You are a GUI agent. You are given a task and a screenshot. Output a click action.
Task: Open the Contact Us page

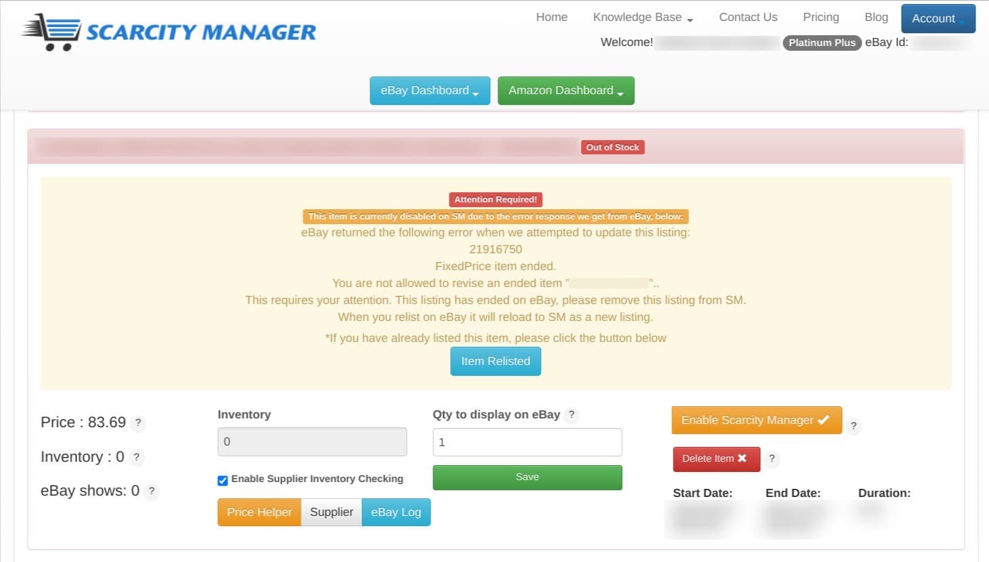pos(748,18)
